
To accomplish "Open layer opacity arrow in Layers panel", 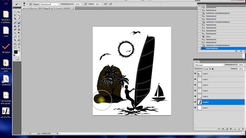I will 245,65.
